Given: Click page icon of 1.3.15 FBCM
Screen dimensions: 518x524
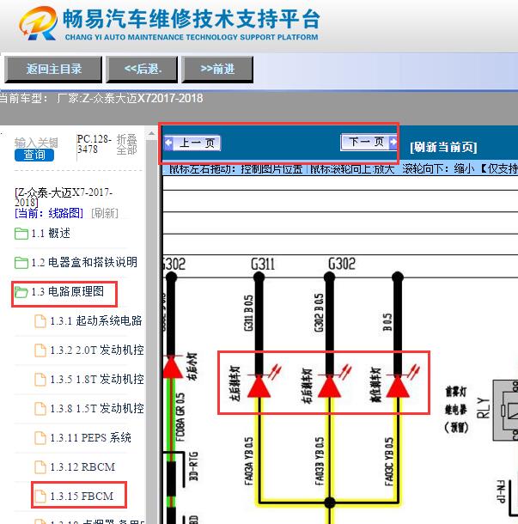Looking at the screenshot, I should 40,497.
